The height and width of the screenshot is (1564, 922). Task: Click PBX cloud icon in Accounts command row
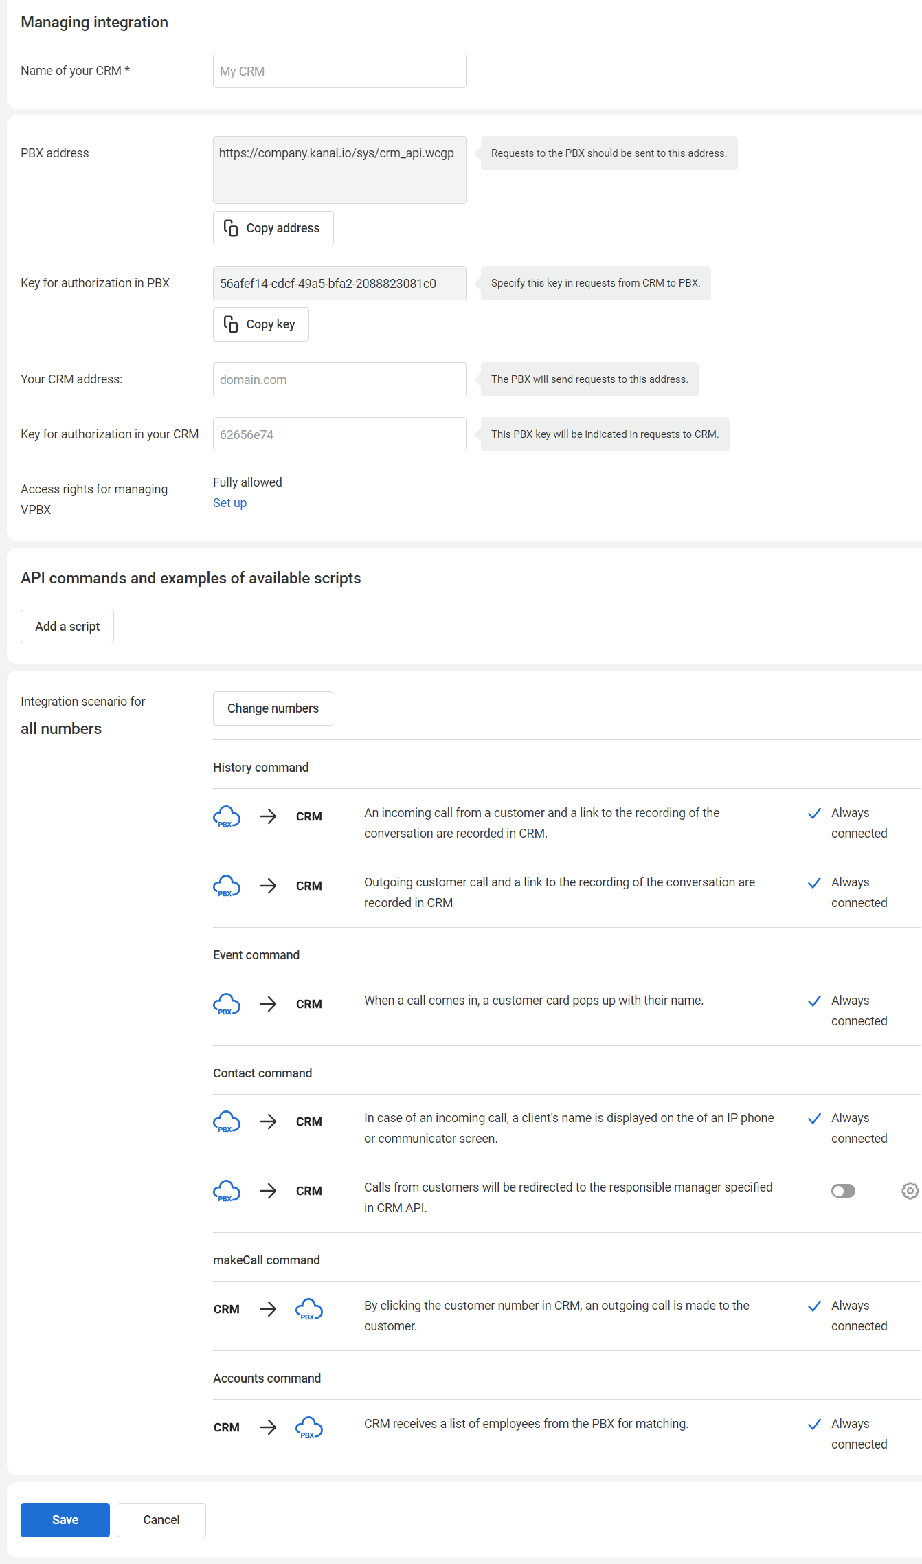(309, 1427)
